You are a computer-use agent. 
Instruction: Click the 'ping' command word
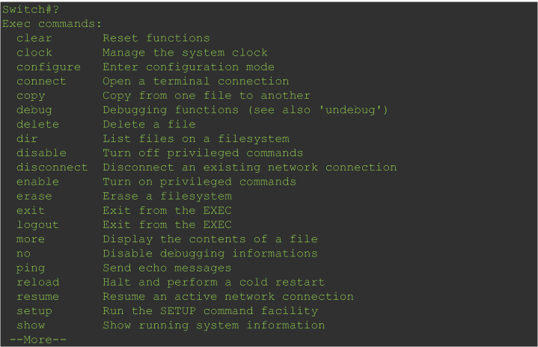31,268
